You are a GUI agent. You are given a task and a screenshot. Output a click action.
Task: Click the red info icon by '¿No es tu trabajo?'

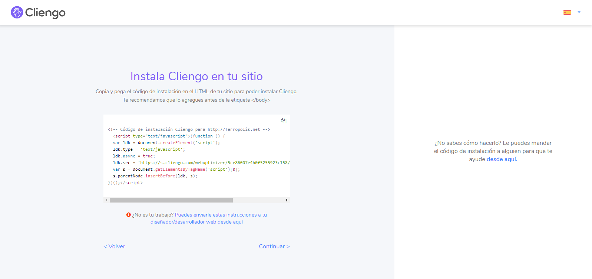click(129, 215)
